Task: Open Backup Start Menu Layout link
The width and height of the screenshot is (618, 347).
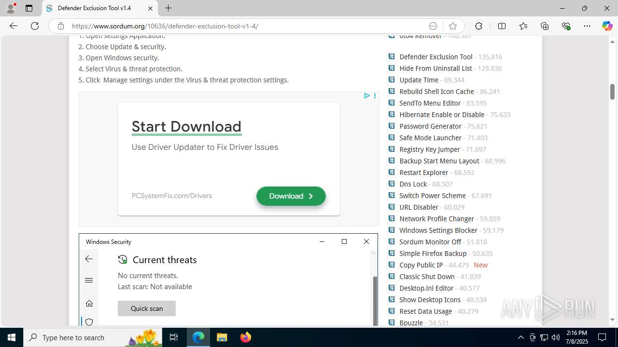Action: (439, 161)
